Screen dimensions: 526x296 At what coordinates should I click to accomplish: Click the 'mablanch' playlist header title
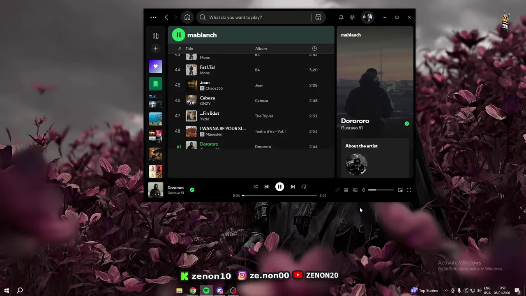point(202,35)
